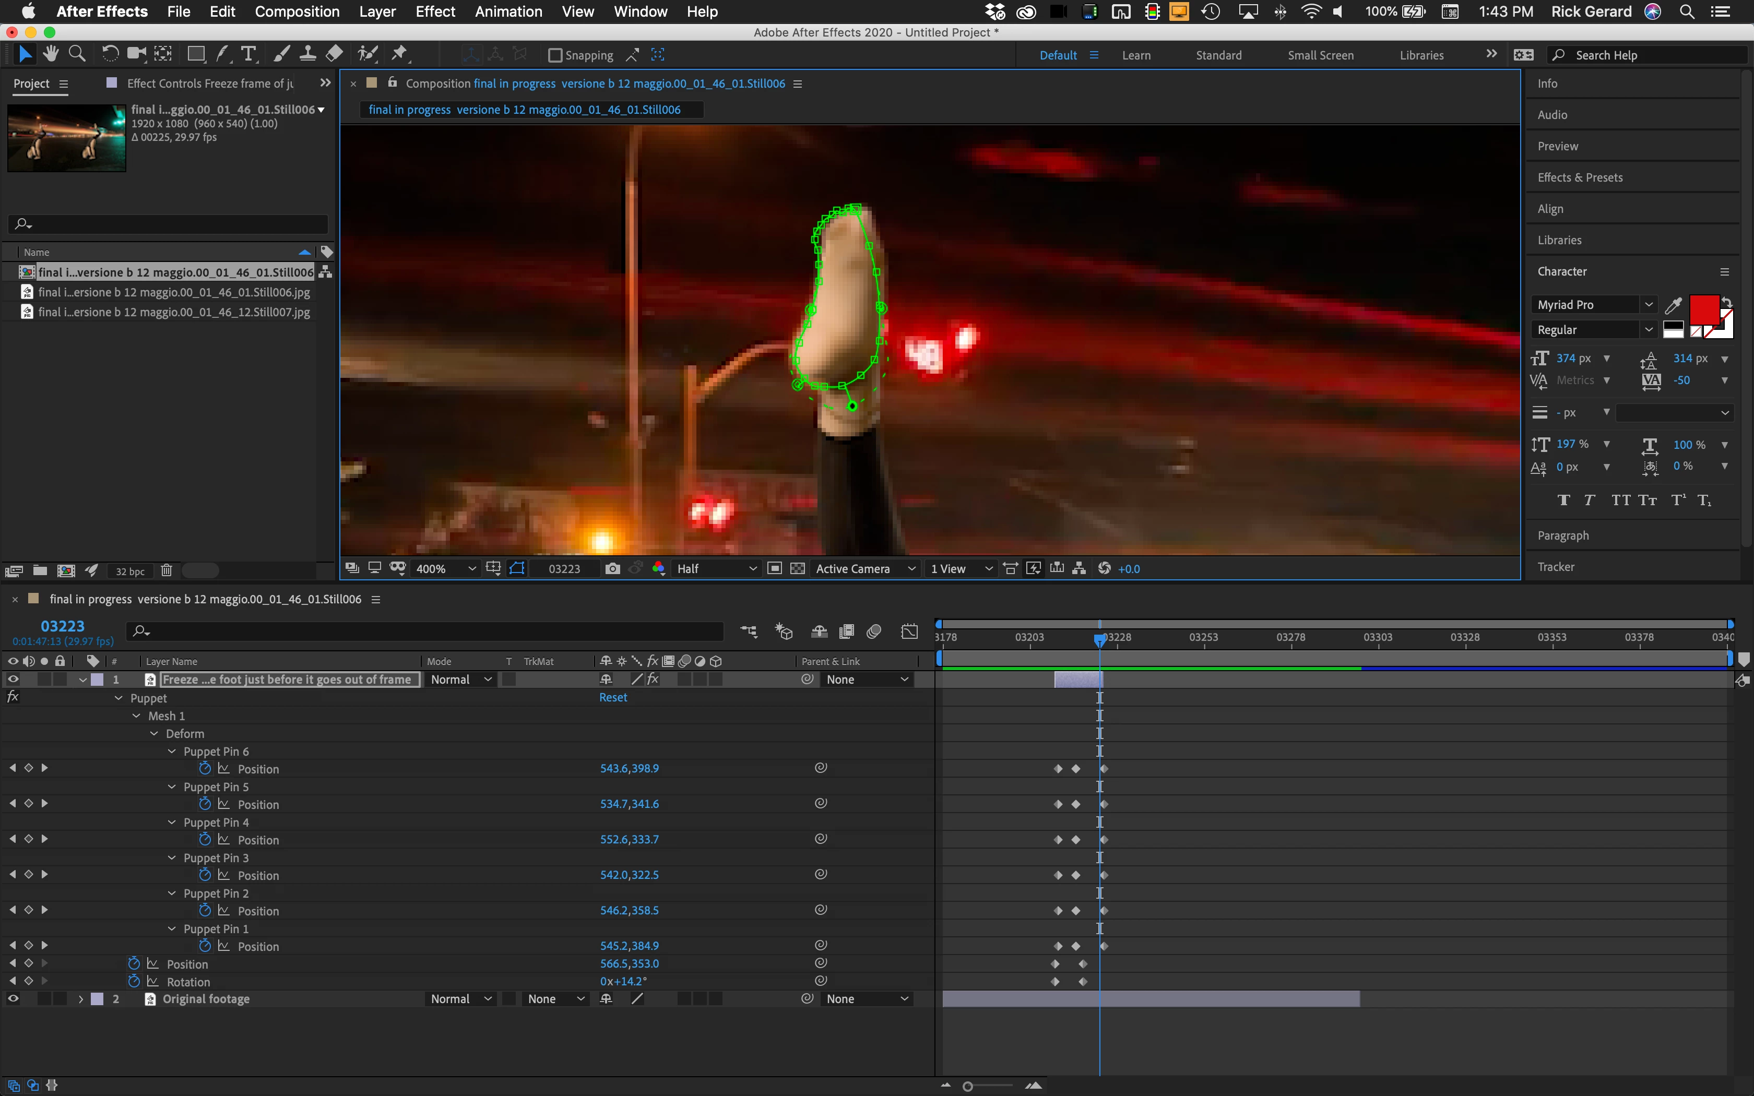Select the Hand tool

click(51, 54)
